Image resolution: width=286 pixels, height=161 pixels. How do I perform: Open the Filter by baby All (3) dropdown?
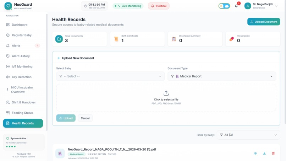(248, 135)
